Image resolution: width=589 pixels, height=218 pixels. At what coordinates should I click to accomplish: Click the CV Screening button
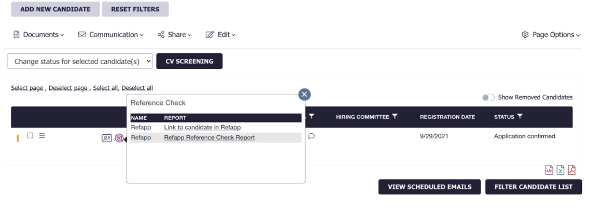189,61
